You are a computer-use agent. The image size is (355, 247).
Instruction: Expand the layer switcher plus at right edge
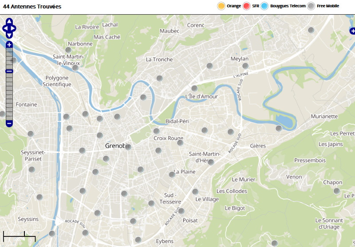tap(352, 31)
